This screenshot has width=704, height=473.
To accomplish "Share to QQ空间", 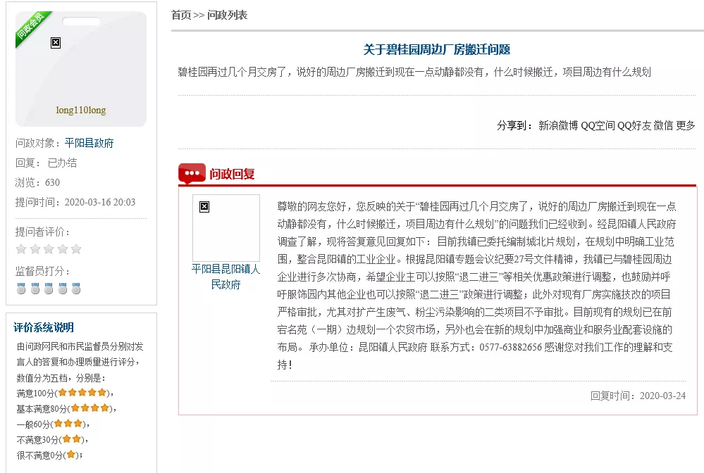I will (x=598, y=125).
